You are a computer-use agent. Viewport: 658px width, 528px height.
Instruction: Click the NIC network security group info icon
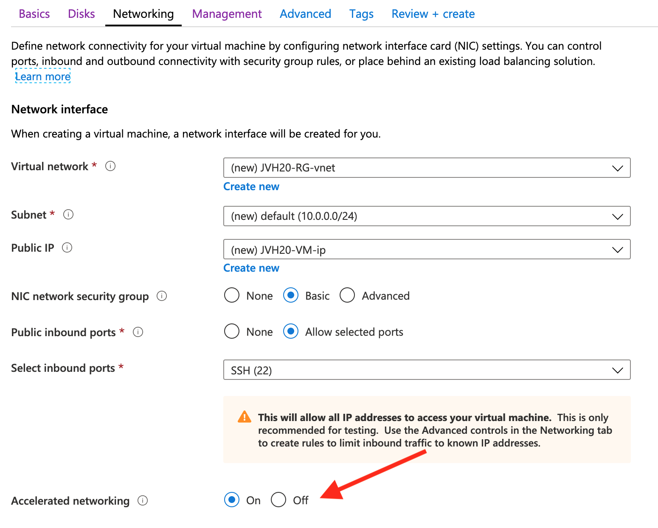[x=161, y=296]
